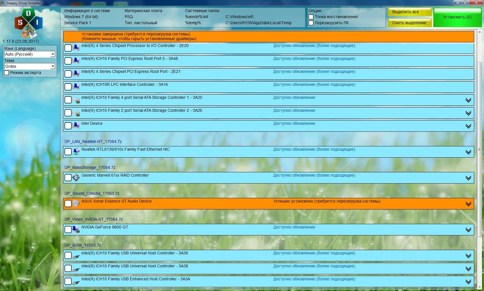
Task: Open the DP_Sound_CMedia_17063.7z pack header
Action: pos(92,193)
